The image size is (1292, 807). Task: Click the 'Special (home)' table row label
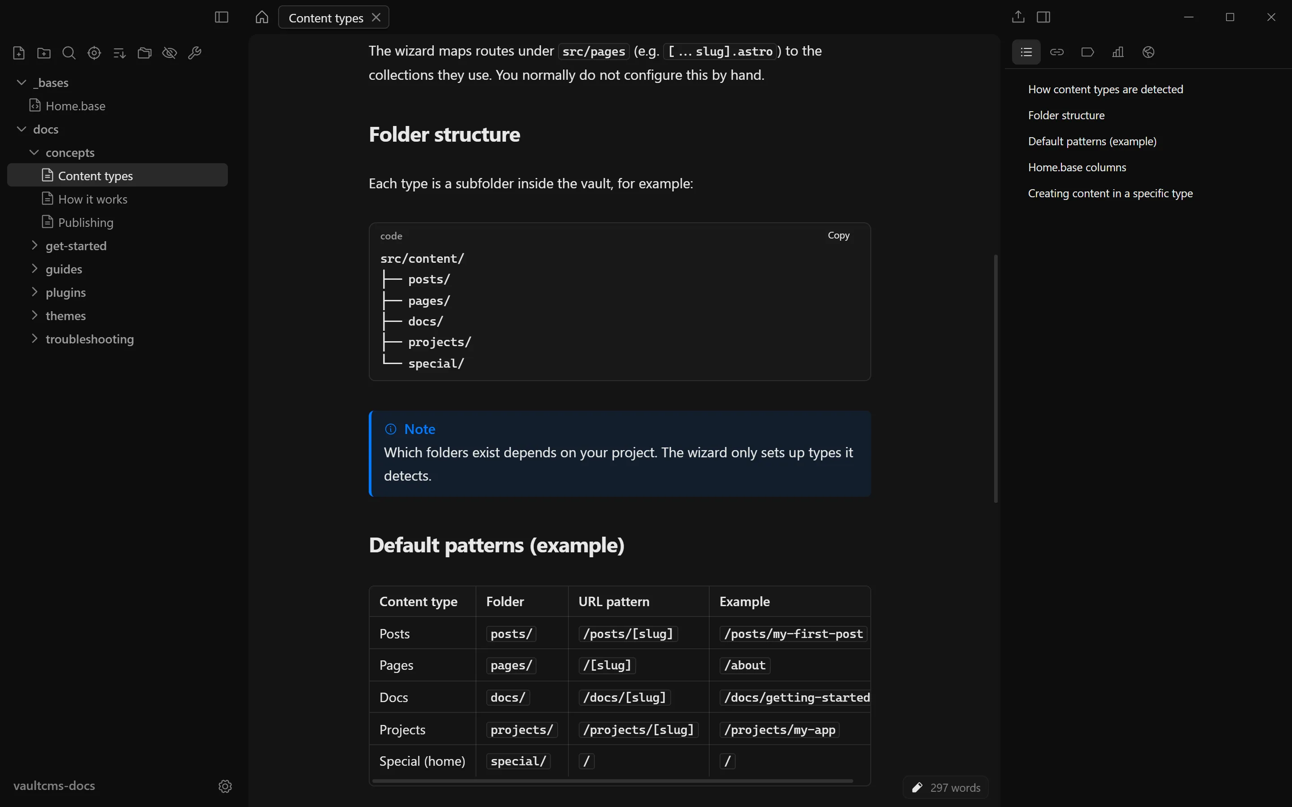(x=422, y=761)
